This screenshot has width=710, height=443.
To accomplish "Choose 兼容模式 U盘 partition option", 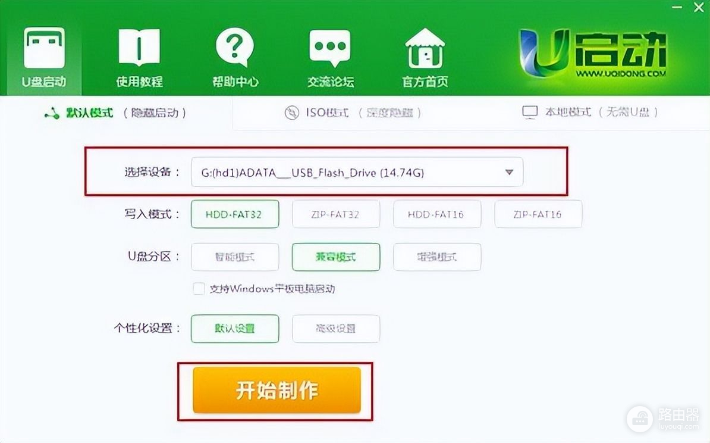I will click(336, 257).
